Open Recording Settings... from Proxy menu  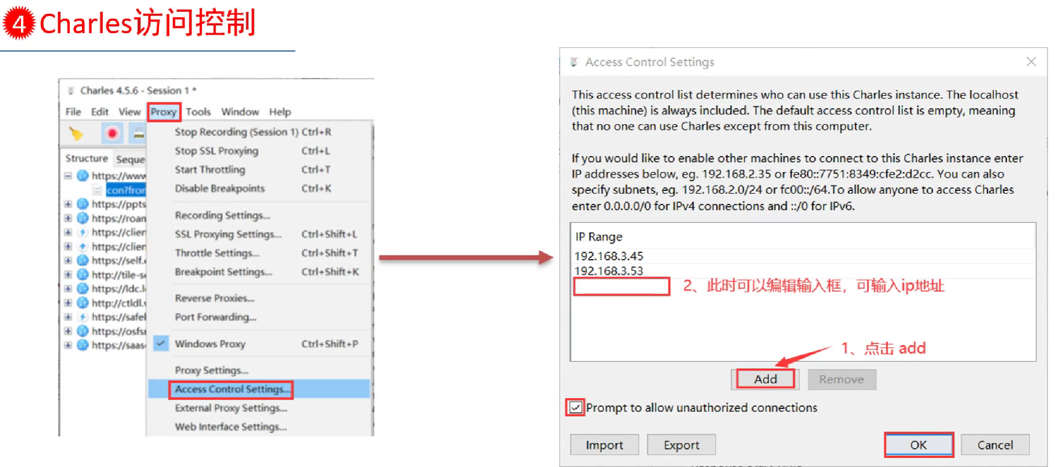tap(259, 215)
